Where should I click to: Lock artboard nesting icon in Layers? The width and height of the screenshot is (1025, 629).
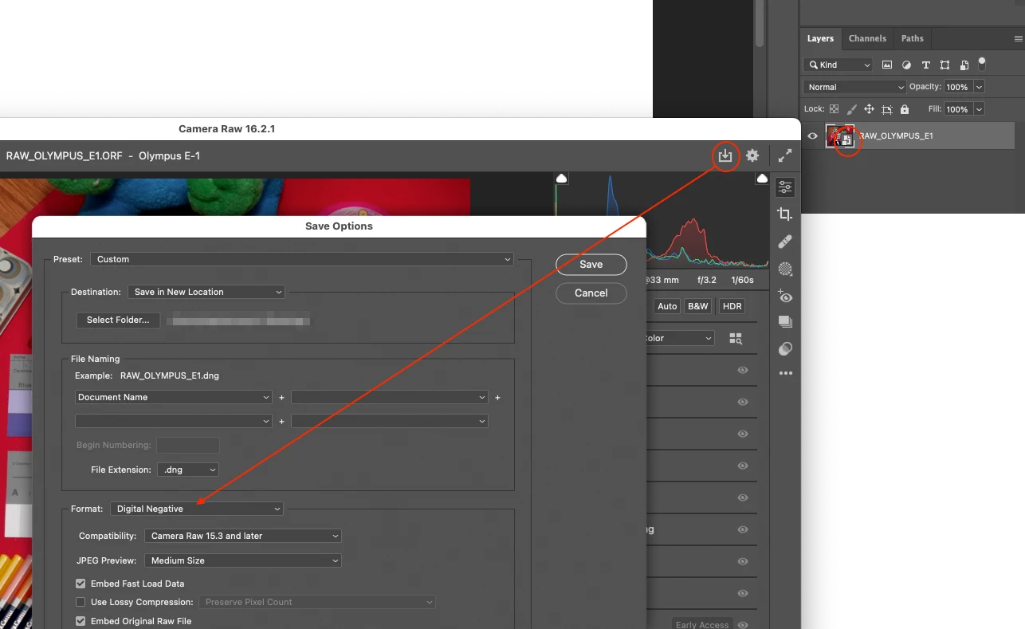tap(886, 109)
